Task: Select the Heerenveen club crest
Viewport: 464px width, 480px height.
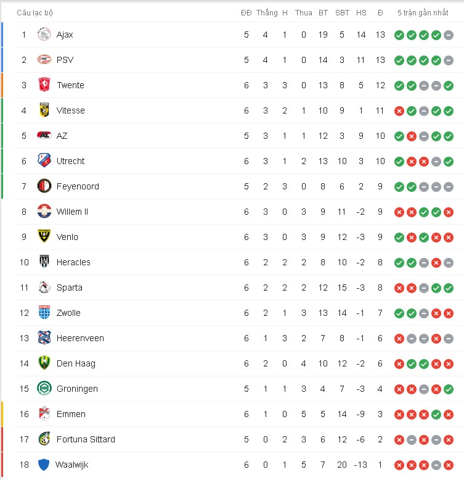Action: point(44,338)
